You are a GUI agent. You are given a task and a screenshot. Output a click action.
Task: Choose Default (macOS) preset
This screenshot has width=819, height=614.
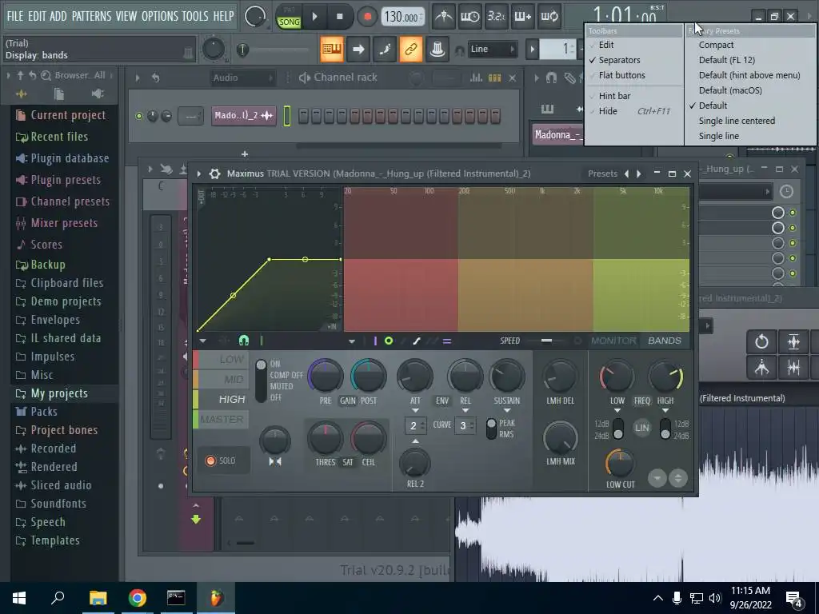(x=730, y=90)
